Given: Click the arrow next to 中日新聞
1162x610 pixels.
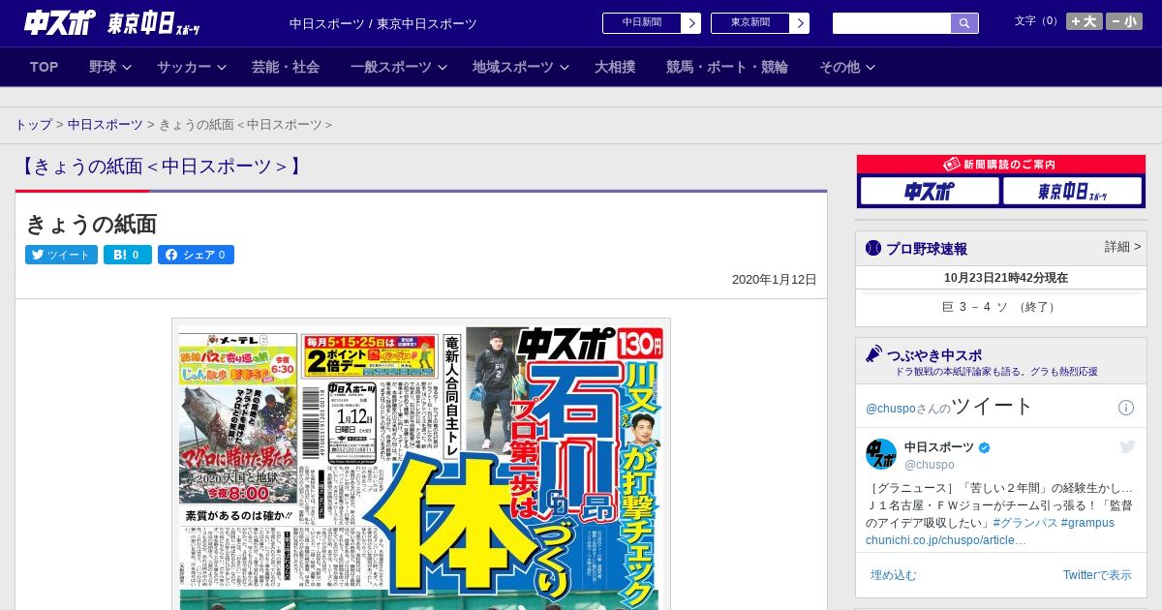Looking at the screenshot, I should pyautogui.click(x=691, y=23).
